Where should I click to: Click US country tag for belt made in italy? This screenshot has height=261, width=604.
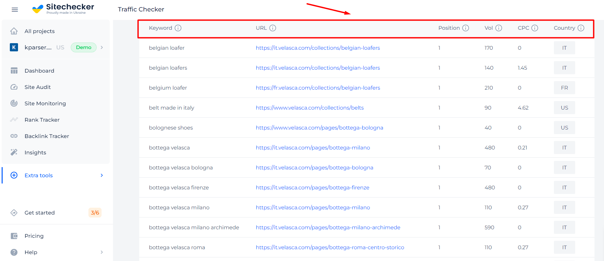click(x=564, y=108)
